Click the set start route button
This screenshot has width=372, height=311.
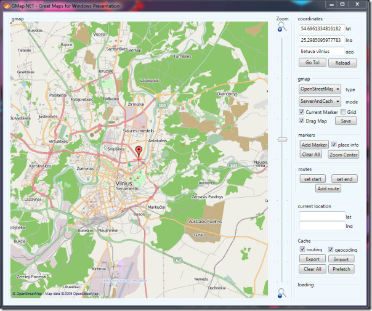coord(312,179)
